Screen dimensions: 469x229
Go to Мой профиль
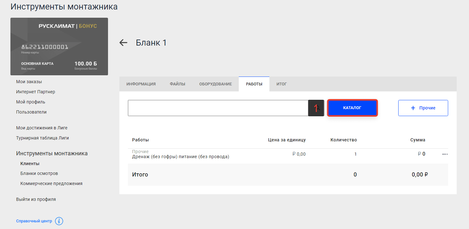pyautogui.click(x=31, y=102)
